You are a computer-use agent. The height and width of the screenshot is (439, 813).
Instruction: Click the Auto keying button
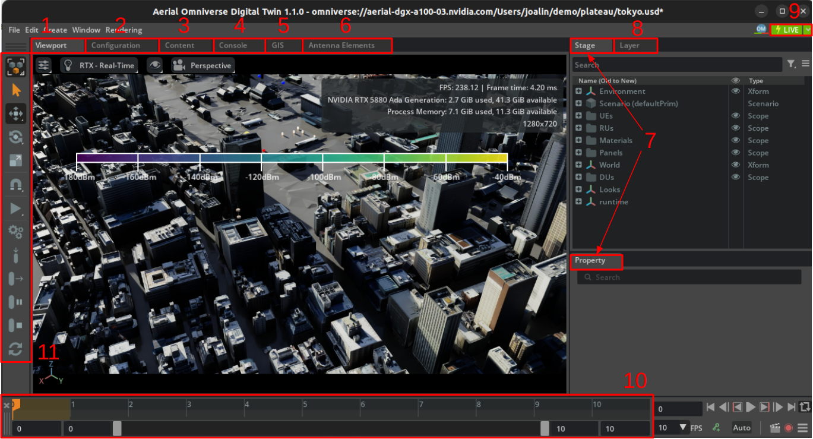[741, 427]
